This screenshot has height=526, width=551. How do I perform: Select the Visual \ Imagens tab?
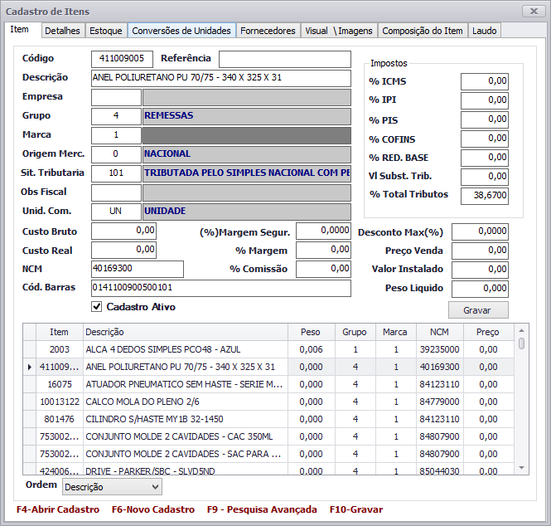339,31
